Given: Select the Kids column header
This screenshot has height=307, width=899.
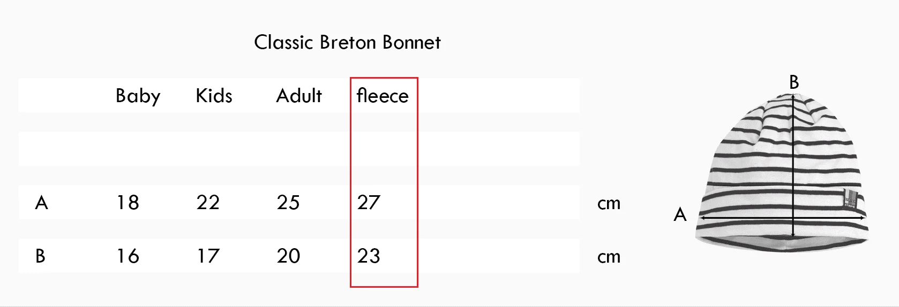Looking at the screenshot, I should point(214,96).
